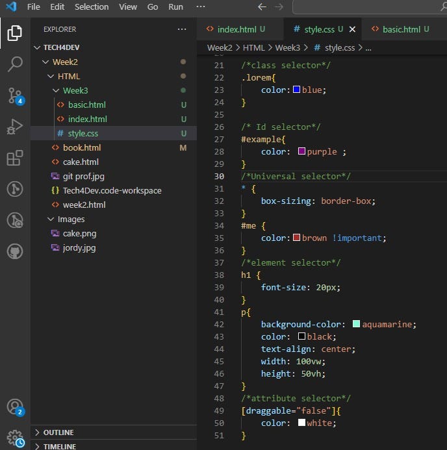Open book.html in the Explorer
This screenshot has height=450, width=447.
114,147
